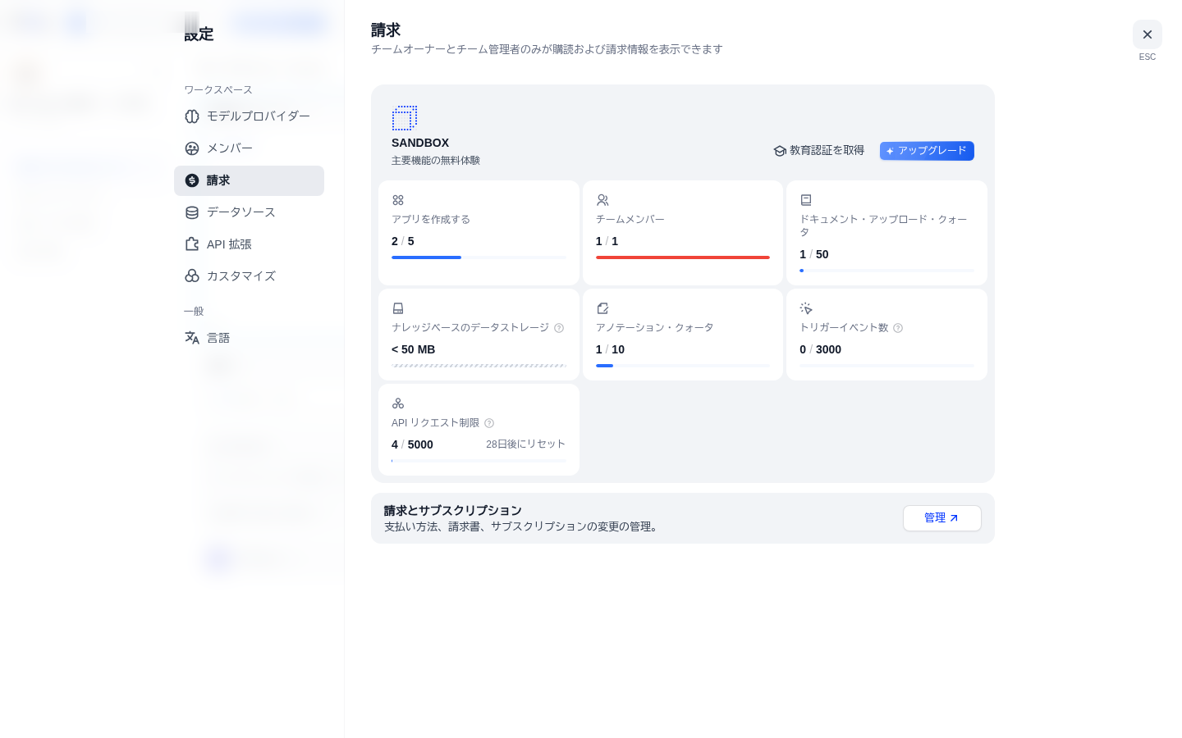
Task: Open the 言語 settings
Action: (249, 338)
